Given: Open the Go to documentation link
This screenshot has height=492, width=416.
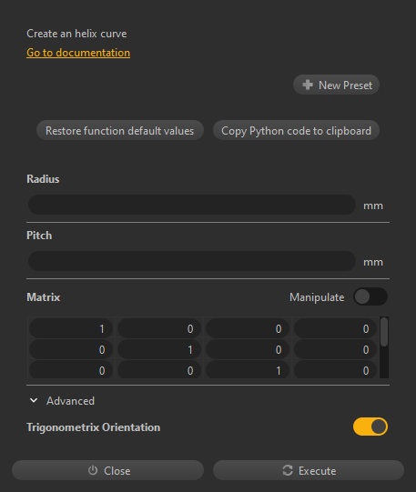Looking at the screenshot, I should pyautogui.click(x=78, y=53).
